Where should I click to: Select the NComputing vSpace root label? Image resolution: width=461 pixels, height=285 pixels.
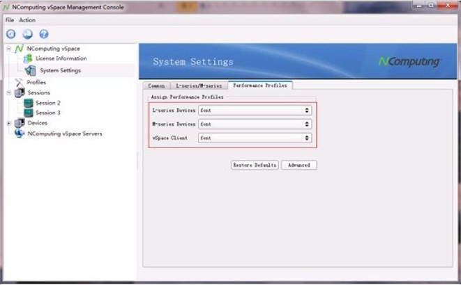[53, 49]
